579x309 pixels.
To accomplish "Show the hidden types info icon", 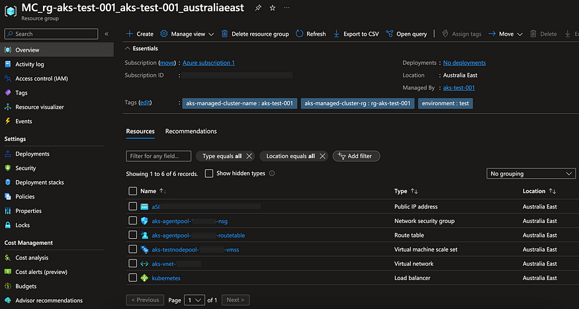I will pyautogui.click(x=272, y=173).
